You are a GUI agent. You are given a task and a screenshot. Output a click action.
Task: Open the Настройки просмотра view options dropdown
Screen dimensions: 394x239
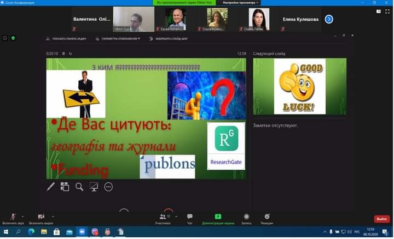tap(240, 3)
